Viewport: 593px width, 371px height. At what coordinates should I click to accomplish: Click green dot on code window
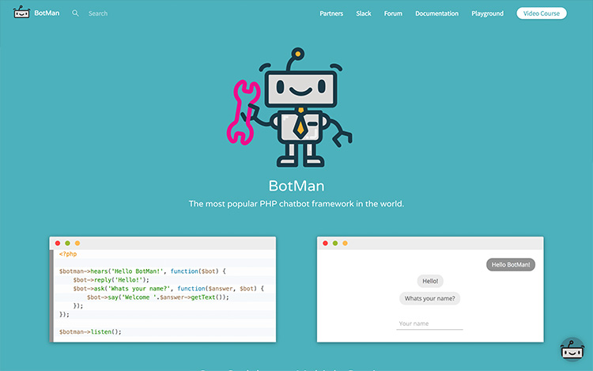pyautogui.click(x=68, y=243)
